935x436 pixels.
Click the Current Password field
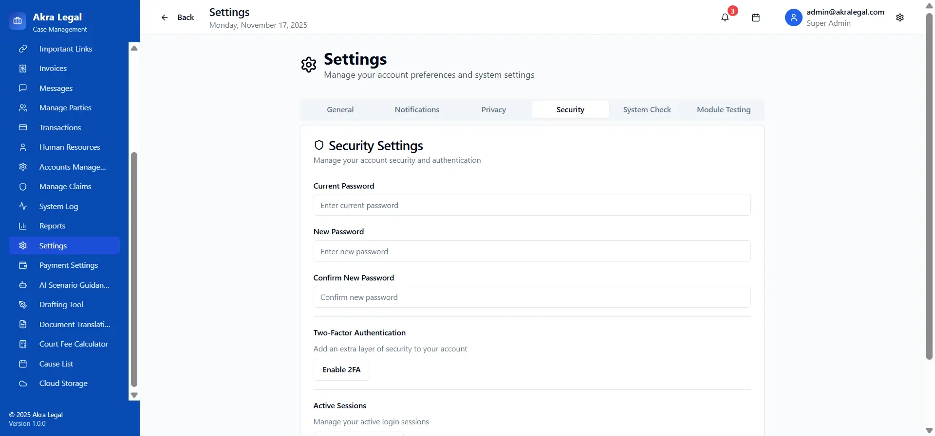tap(532, 206)
